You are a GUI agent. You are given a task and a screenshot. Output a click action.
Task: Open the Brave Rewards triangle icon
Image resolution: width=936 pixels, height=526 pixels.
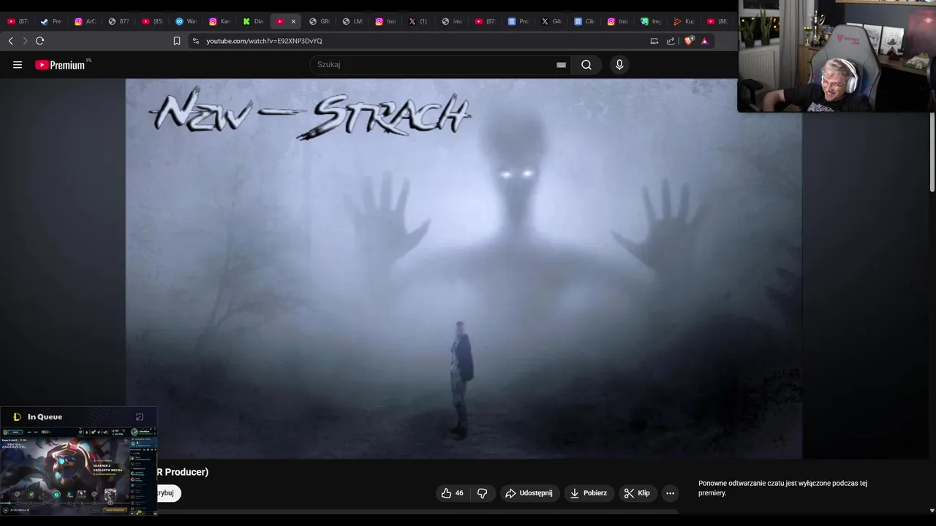click(x=704, y=41)
